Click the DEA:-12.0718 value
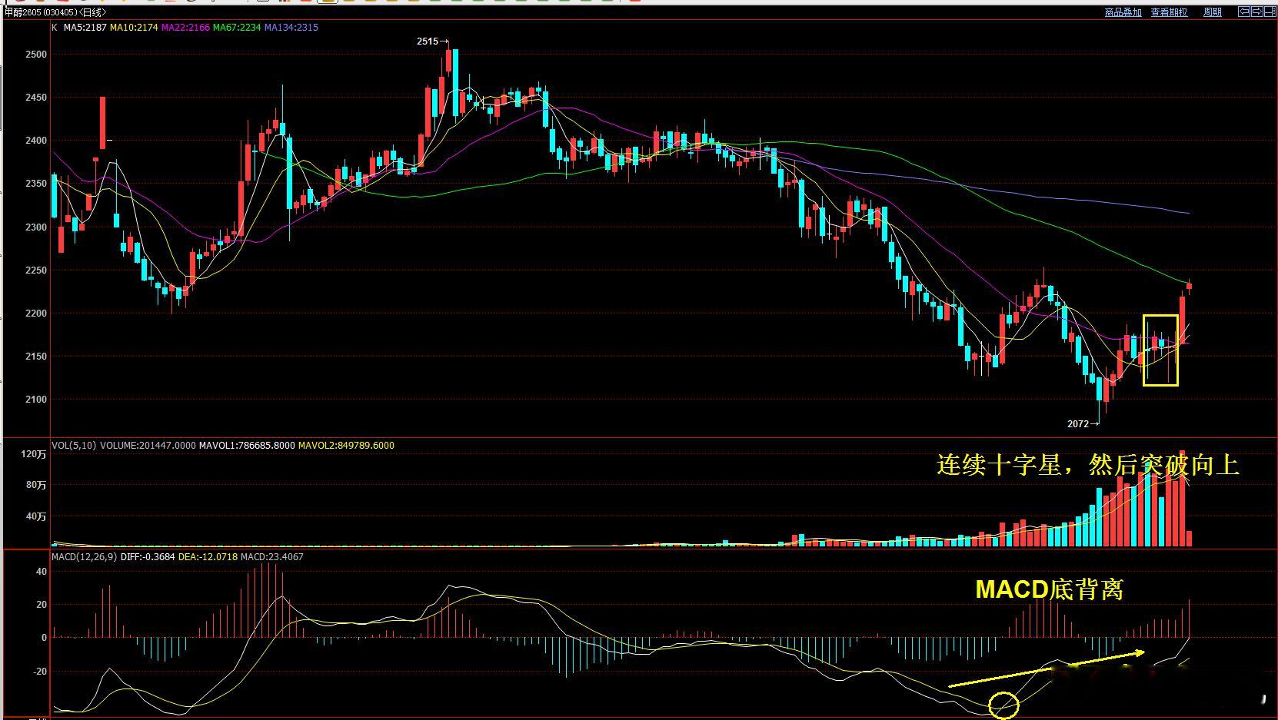Image resolution: width=1278 pixels, height=720 pixels. 208,557
